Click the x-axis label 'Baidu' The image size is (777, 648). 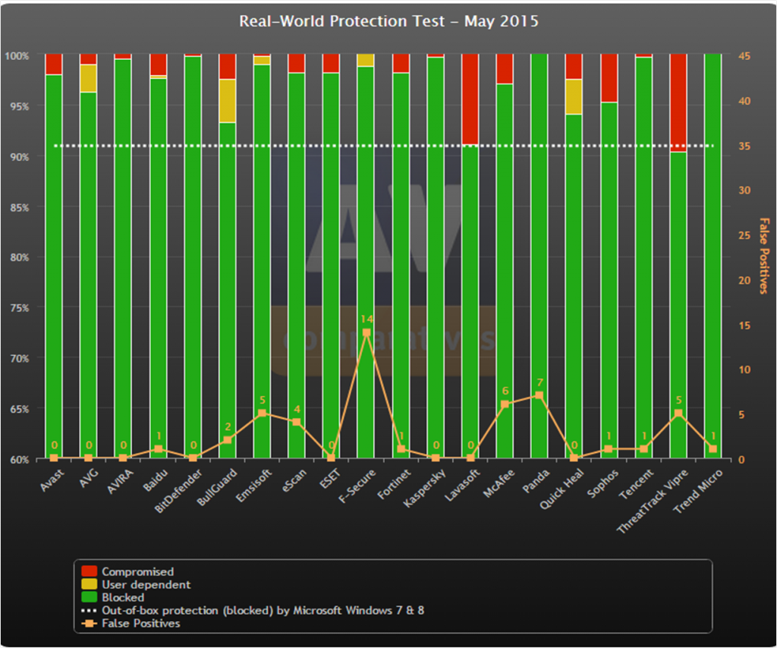[x=156, y=480]
